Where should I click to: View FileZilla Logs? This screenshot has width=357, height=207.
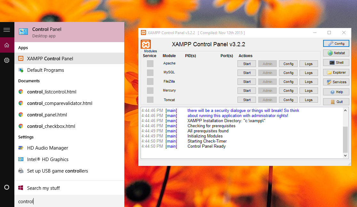[x=308, y=82]
